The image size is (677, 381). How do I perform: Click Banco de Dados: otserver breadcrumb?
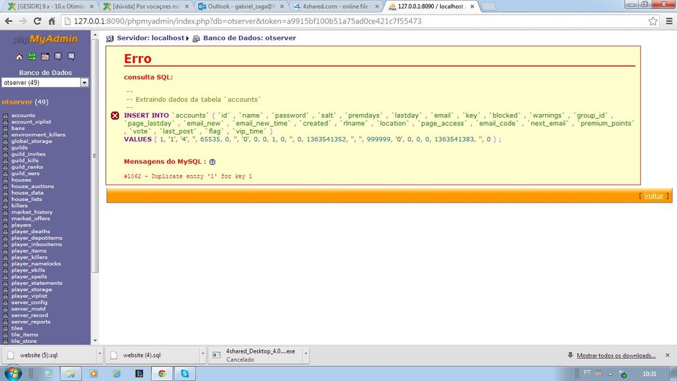tap(249, 38)
